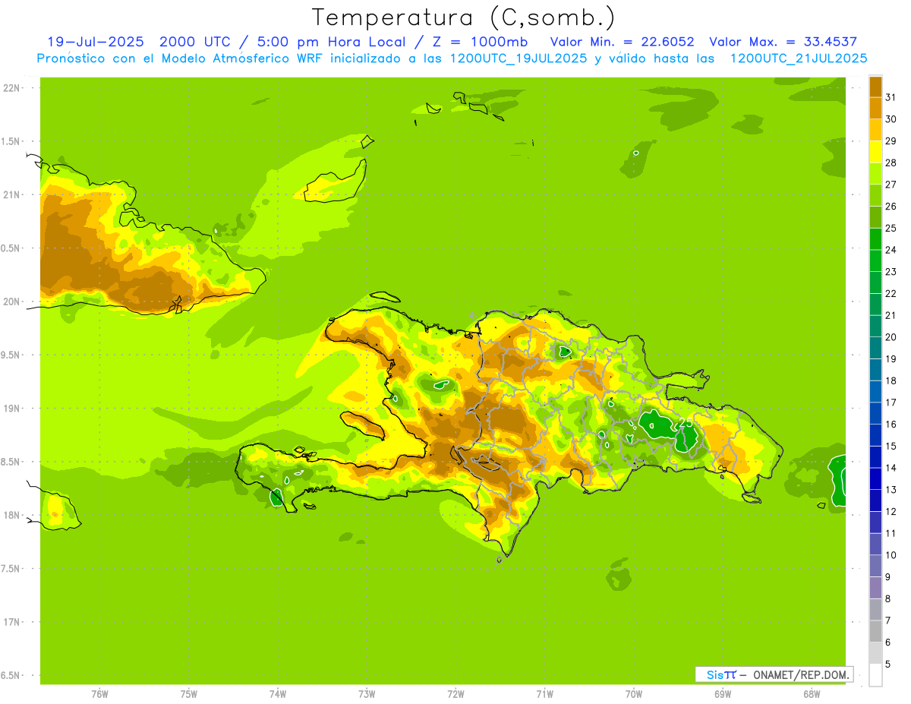Click the "70W" longitude axis label
The width and height of the screenshot is (911, 704).
(x=634, y=694)
